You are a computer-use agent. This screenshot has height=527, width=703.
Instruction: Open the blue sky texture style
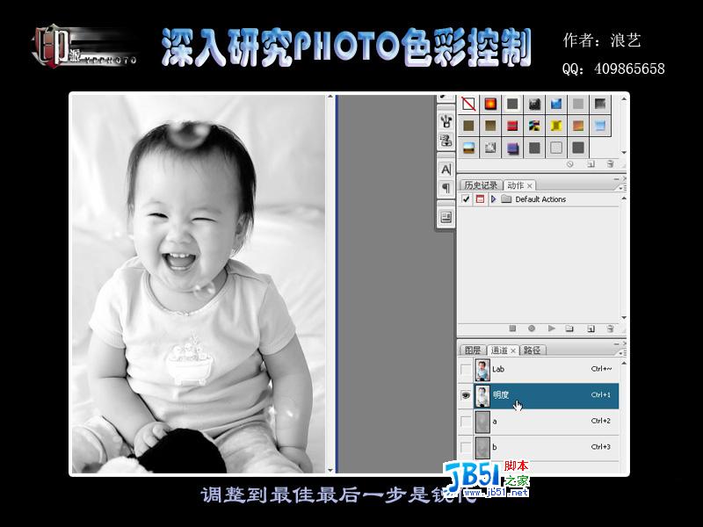(x=468, y=148)
